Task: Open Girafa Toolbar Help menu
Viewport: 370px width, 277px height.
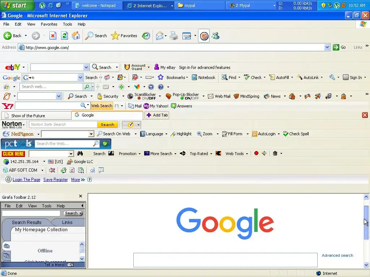Action: coord(61,206)
